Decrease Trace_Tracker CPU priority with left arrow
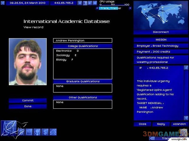Image resolution: width=189 pixels, height=141 pixels. coord(97,8)
